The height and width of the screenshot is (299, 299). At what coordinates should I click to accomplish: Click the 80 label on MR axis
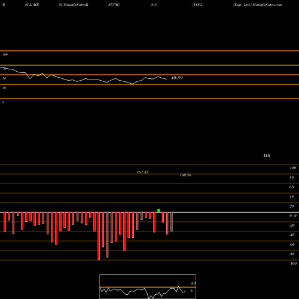pos(292,178)
